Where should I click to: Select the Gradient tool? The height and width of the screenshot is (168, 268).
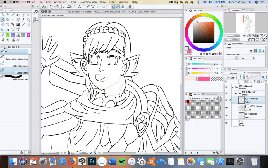[18, 25]
